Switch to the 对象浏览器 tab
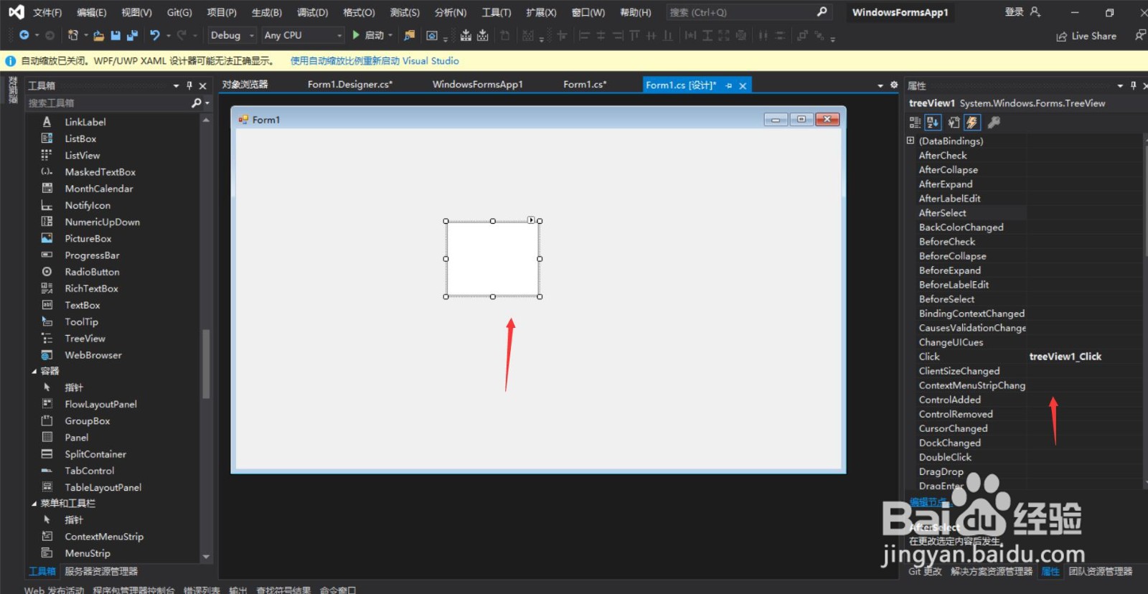 pos(245,85)
